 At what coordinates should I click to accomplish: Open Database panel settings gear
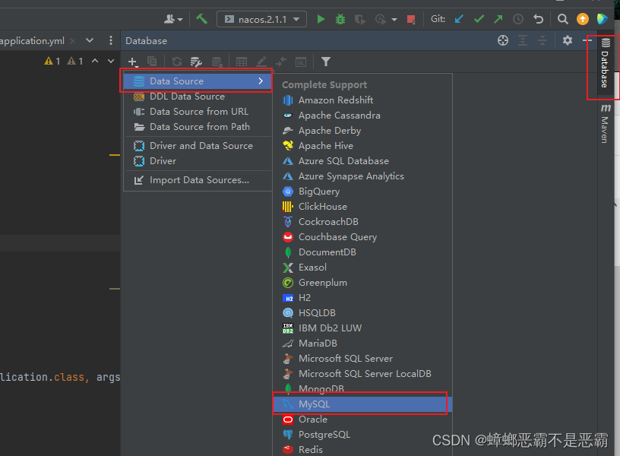[568, 40]
